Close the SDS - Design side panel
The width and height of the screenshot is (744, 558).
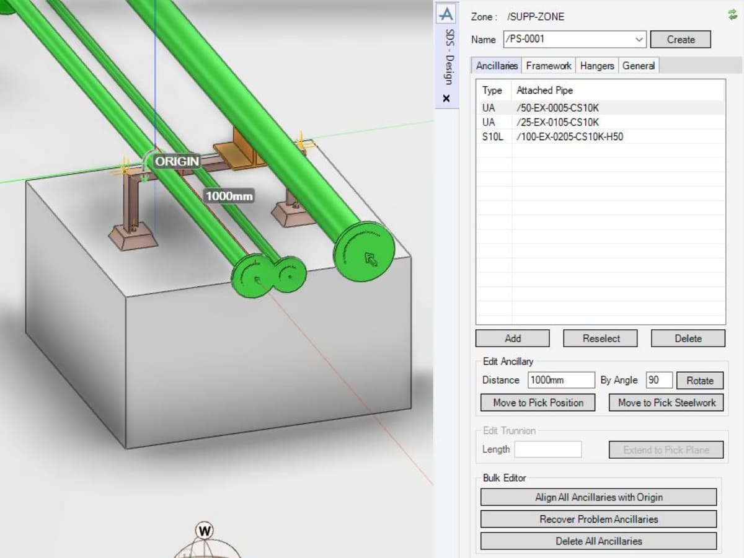446,98
